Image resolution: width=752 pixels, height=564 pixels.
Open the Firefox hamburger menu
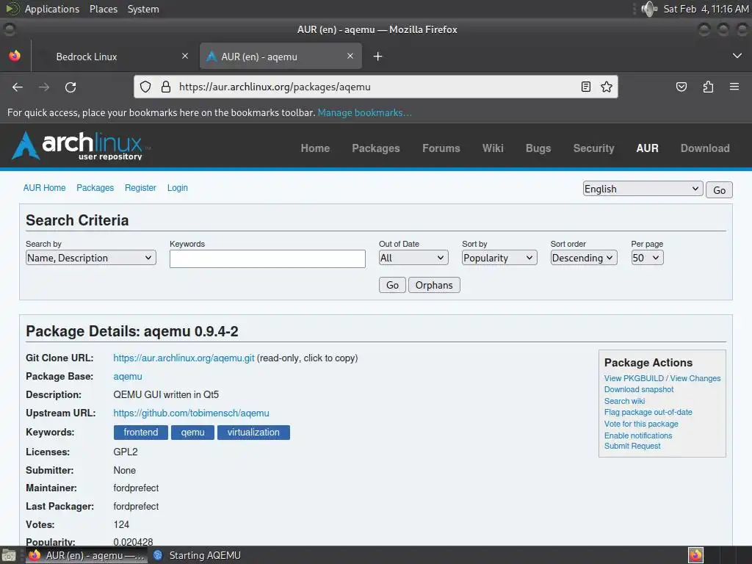(x=734, y=87)
